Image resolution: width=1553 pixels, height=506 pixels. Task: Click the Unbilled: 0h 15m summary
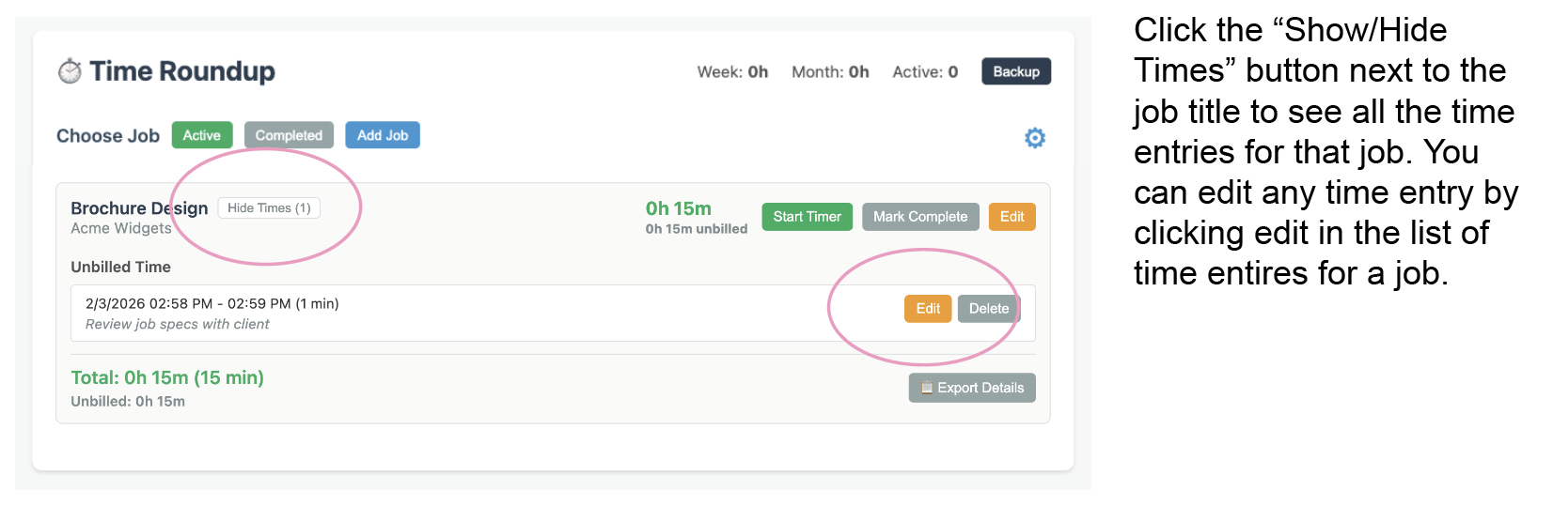click(128, 401)
